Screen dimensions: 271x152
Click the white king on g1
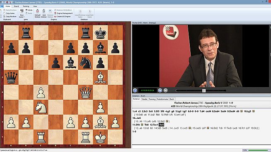[x=100, y=137]
